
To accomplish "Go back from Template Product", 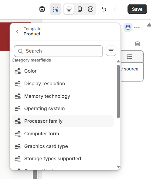I will coord(17,31).
